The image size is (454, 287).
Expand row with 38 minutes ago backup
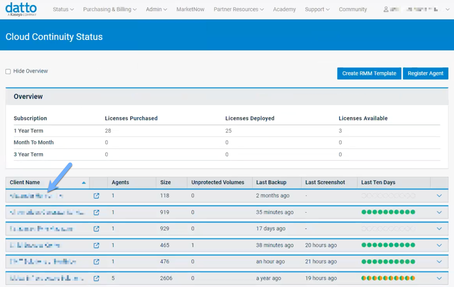[439, 245]
